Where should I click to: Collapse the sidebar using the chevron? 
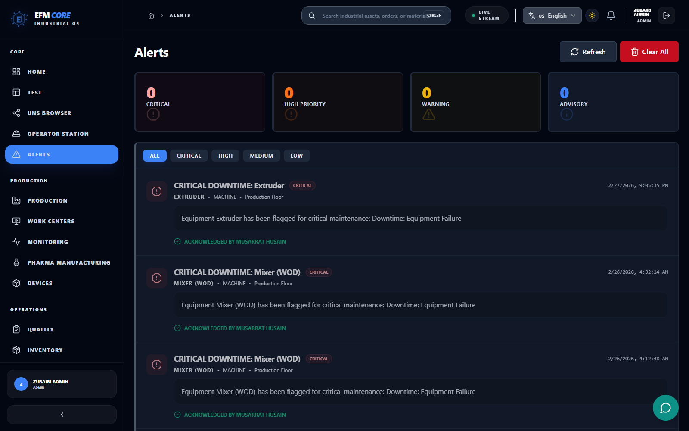[x=62, y=415]
